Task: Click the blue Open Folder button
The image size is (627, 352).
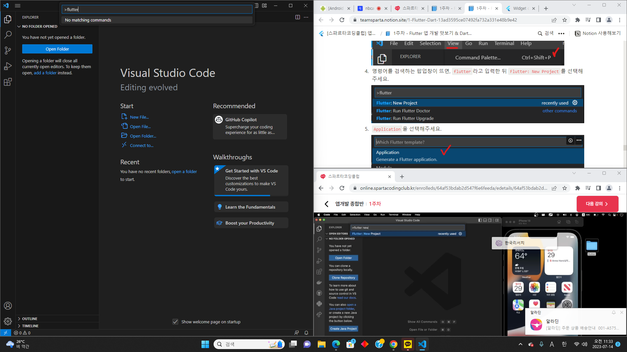Action: click(57, 49)
